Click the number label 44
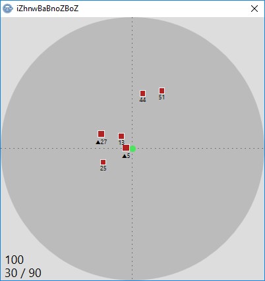The height and width of the screenshot is (281, 265). point(142,100)
